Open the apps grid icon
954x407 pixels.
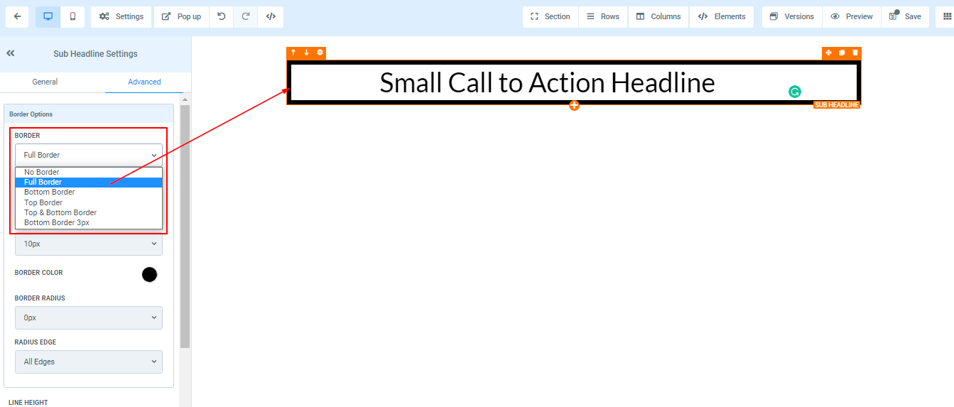click(x=948, y=16)
